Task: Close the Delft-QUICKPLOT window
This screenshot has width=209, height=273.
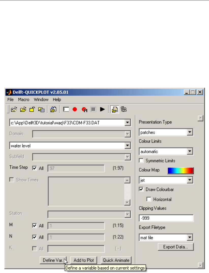Action: pyautogui.click(x=200, y=92)
